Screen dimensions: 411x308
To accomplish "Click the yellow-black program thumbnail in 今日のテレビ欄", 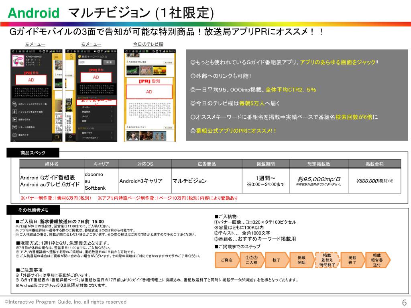I will (160, 70).
